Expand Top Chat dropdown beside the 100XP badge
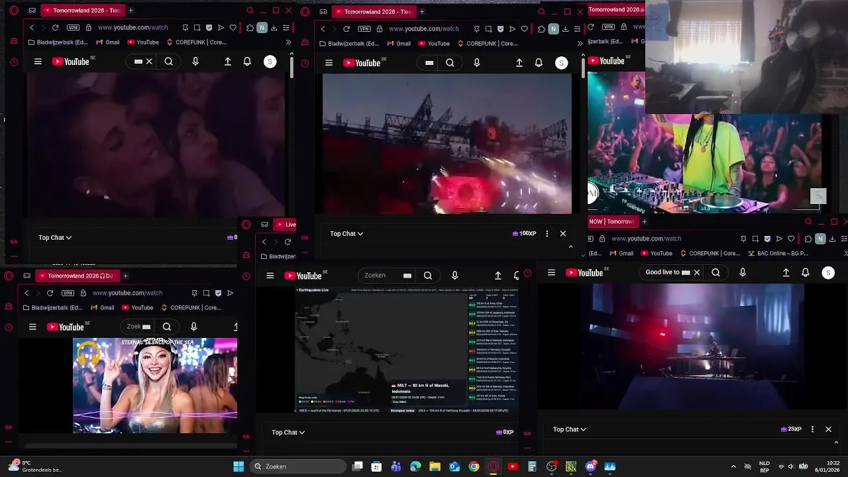 (346, 233)
